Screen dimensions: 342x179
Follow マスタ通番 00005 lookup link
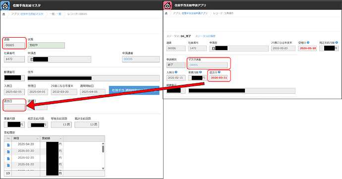click(x=194, y=65)
